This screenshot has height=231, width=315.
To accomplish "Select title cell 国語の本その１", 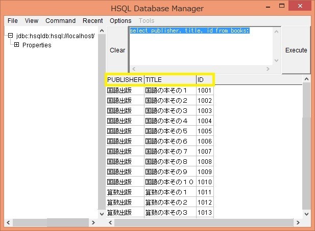I will pyautogui.click(x=170, y=90).
